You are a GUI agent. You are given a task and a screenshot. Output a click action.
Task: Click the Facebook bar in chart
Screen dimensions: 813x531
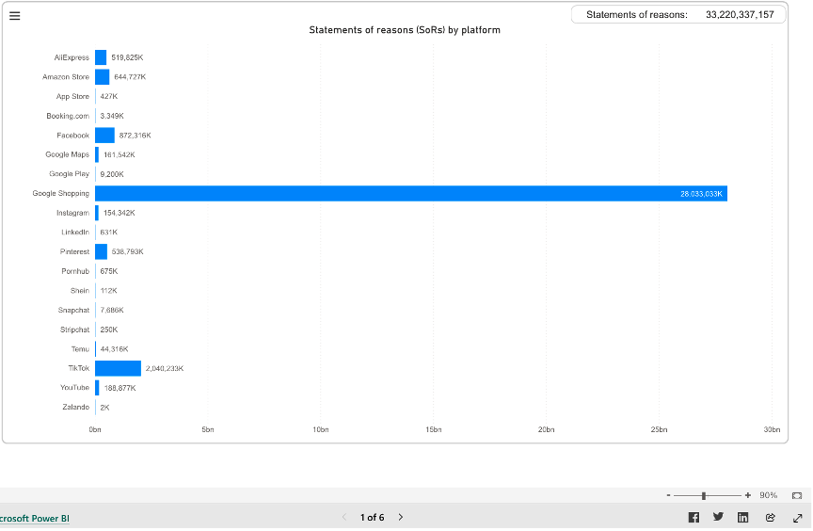point(104,135)
